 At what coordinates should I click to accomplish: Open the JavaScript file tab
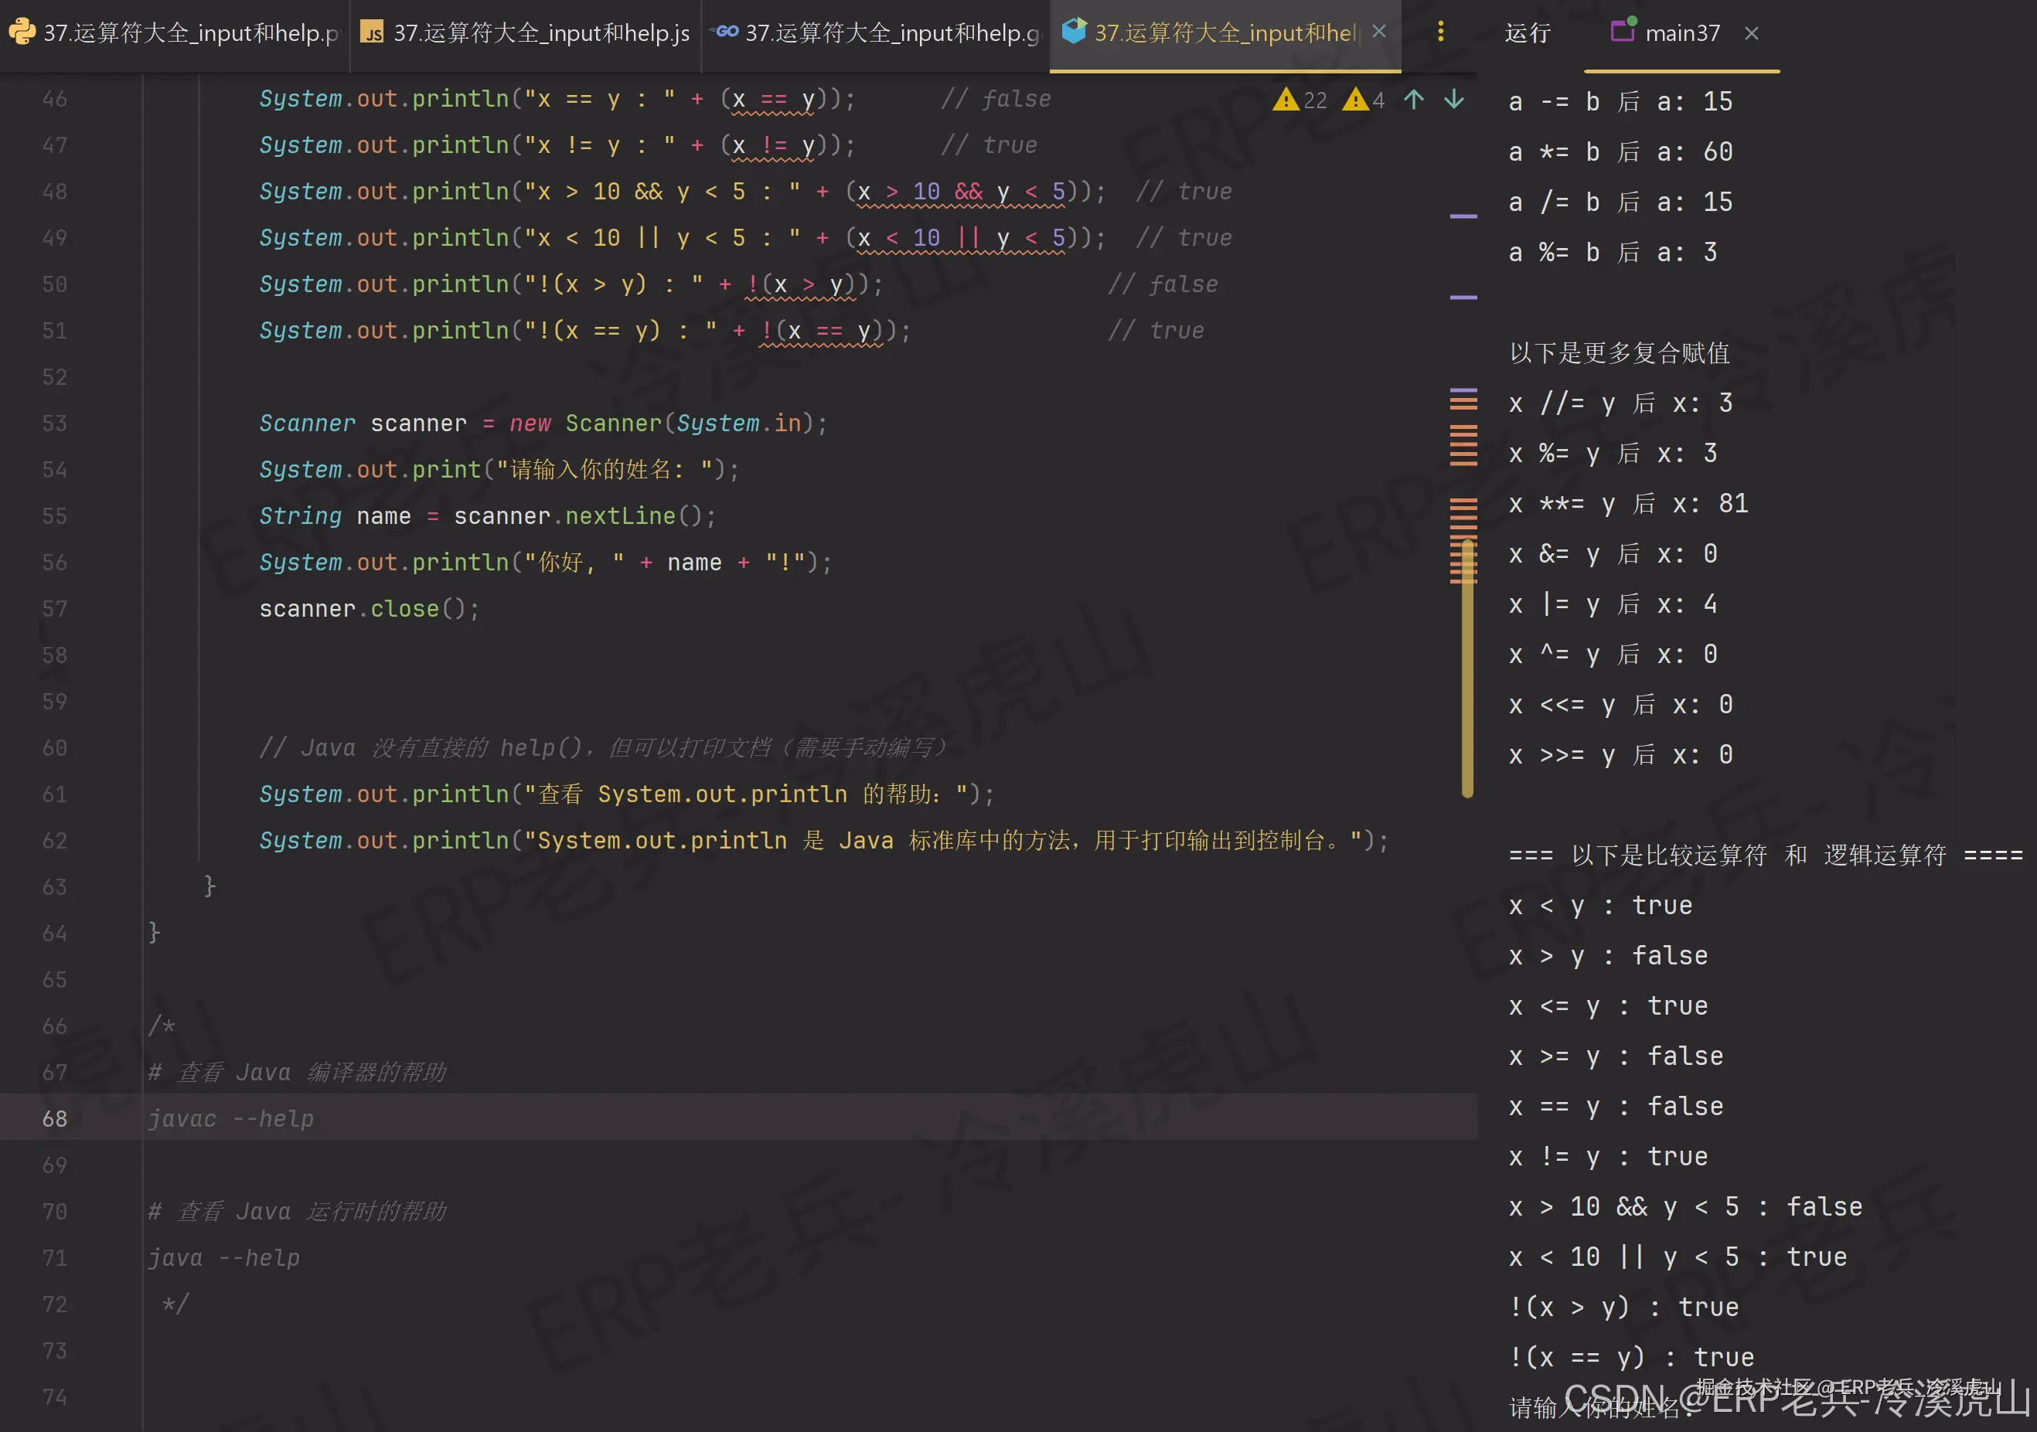coord(540,32)
